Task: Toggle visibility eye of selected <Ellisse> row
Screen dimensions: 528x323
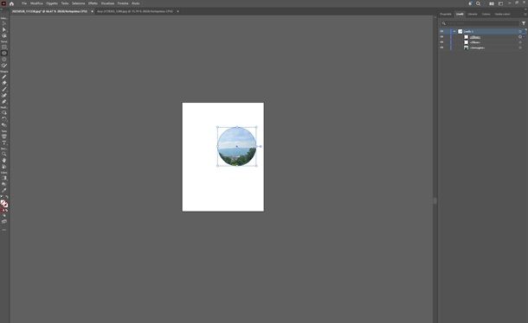Action: pyautogui.click(x=441, y=37)
